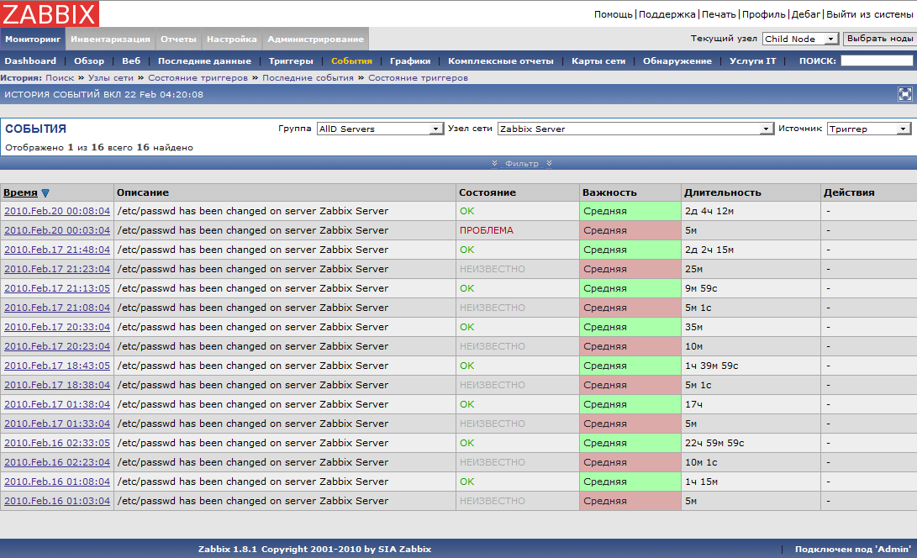Toggle fullscreen mode icon
The width and height of the screenshot is (917, 558).
[904, 94]
